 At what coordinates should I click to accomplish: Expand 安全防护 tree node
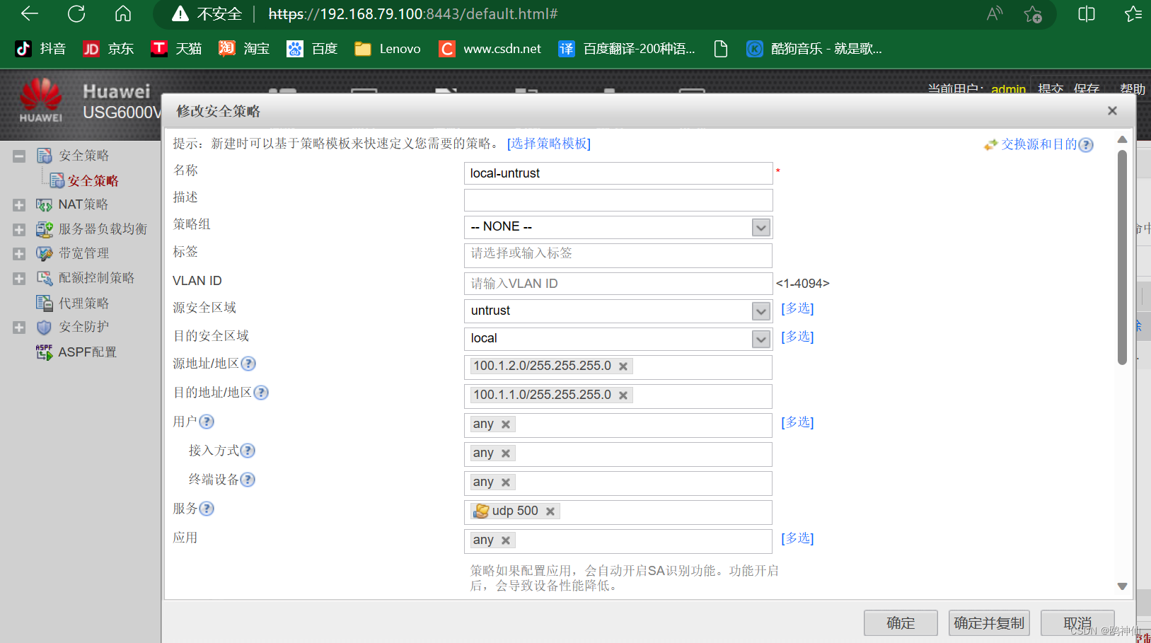click(x=19, y=328)
